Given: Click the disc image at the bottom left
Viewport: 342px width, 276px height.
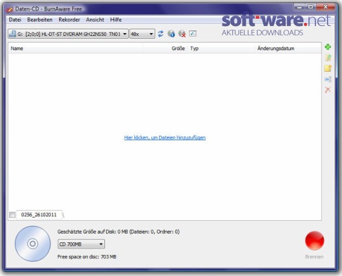Looking at the screenshot, I should 33,243.
